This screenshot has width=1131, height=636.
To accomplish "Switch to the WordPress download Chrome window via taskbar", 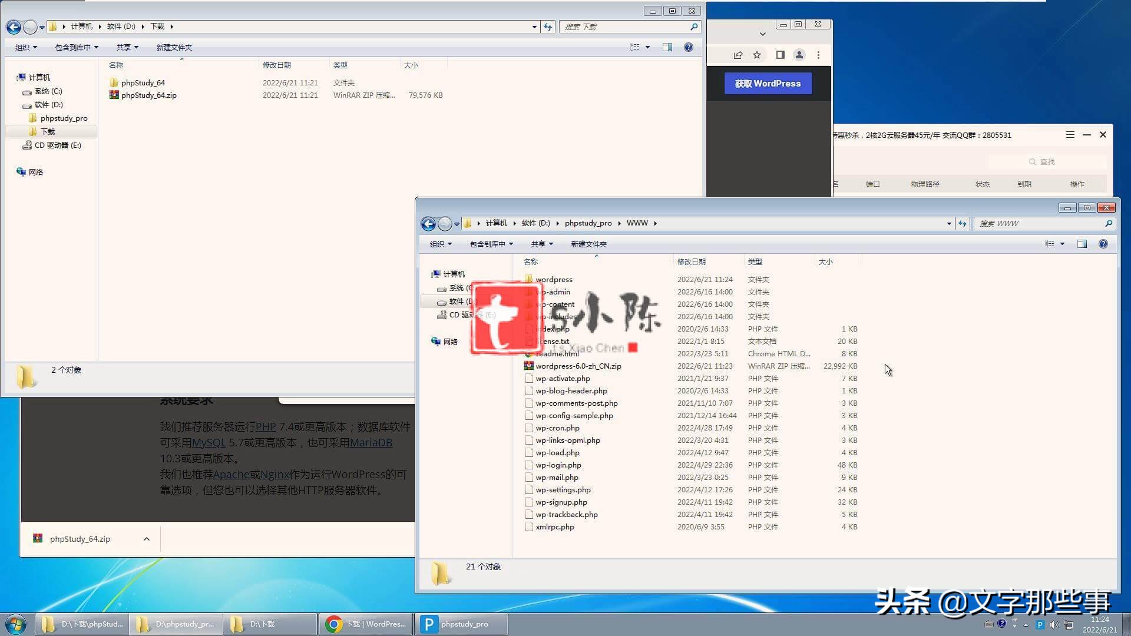I will tap(365, 624).
